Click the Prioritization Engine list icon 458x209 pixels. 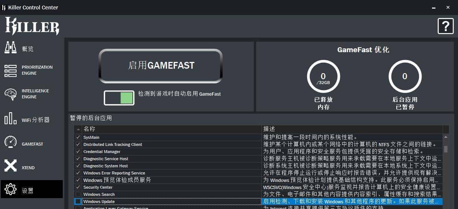tap(11, 71)
